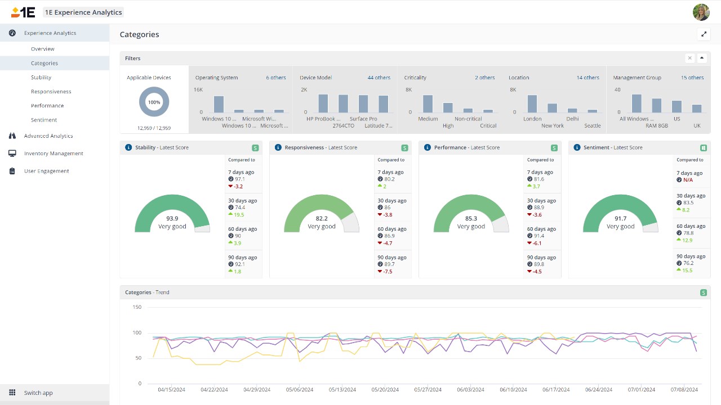
Task: Click the Responsiveness info icon
Action: tap(278, 147)
